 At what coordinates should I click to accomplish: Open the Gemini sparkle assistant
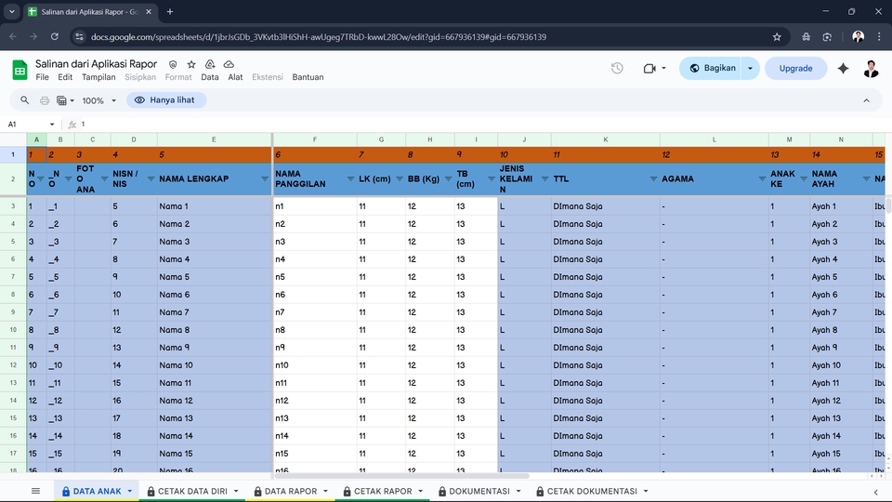pos(843,68)
